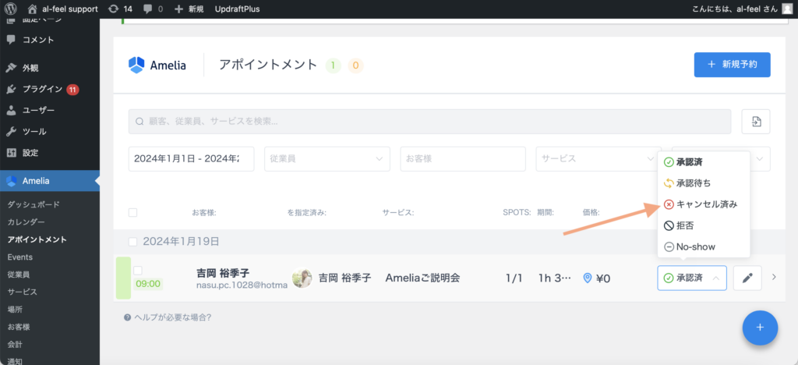Viewport: 798px width, 365px height.
Task: Click the Amelia logo in page header
Action: coord(157,65)
